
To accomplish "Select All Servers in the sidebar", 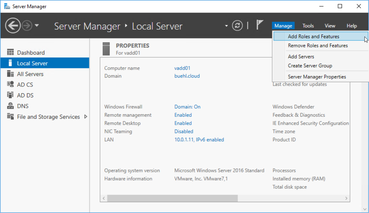I will click(30, 74).
